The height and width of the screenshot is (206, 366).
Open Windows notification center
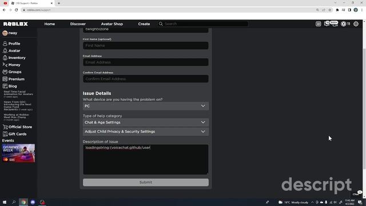click(x=360, y=202)
